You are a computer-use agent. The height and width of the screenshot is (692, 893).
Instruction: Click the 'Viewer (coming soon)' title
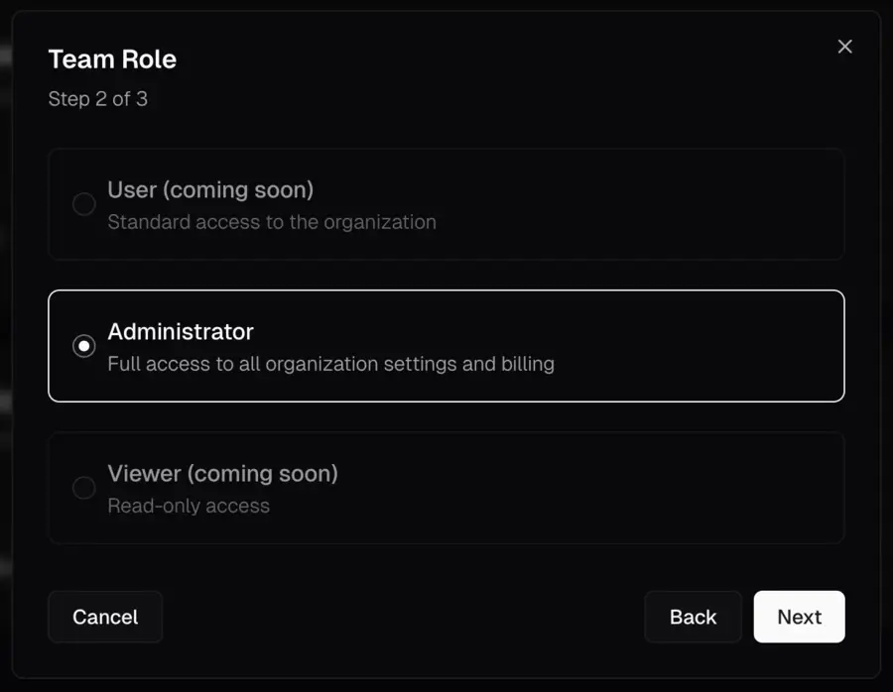222,474
